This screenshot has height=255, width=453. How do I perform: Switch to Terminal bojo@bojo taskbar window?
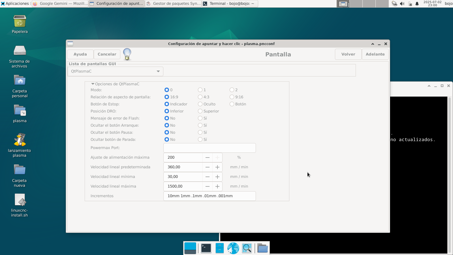pyautogui.click(x=230, y=4)
